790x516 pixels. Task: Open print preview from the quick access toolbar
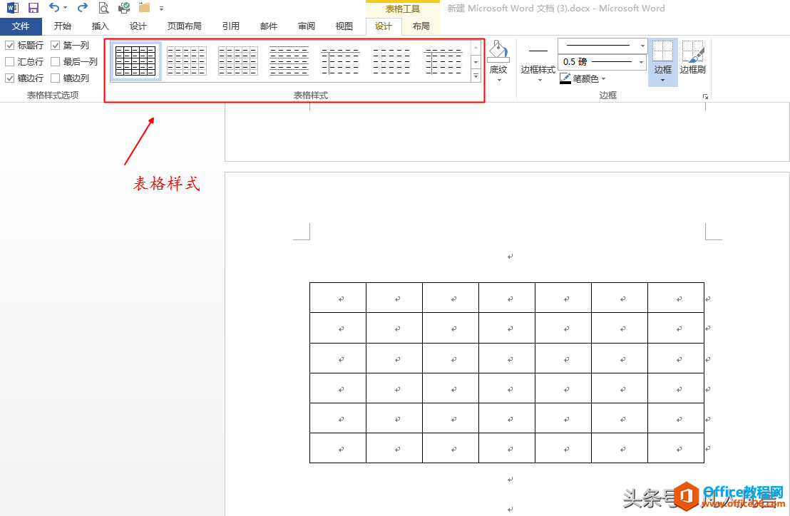coord(103,8)
